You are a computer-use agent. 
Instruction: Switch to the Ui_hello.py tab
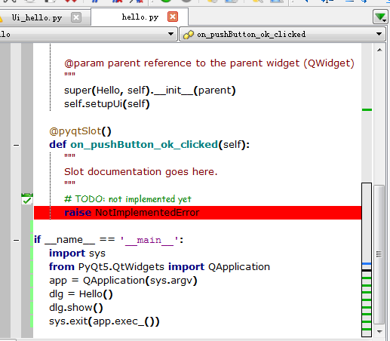(37, 18)
